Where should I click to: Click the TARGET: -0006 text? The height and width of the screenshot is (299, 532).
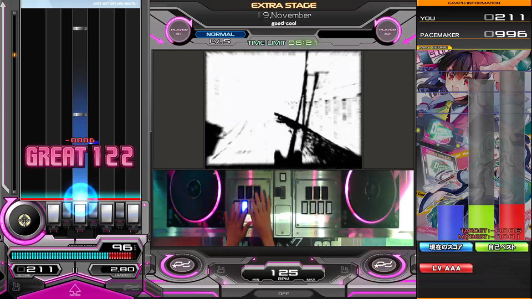[x=490, y=230]
